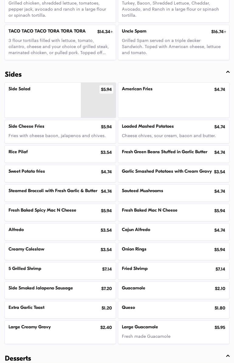Pick Sweet Potato fries

click(x=60, y=173)
